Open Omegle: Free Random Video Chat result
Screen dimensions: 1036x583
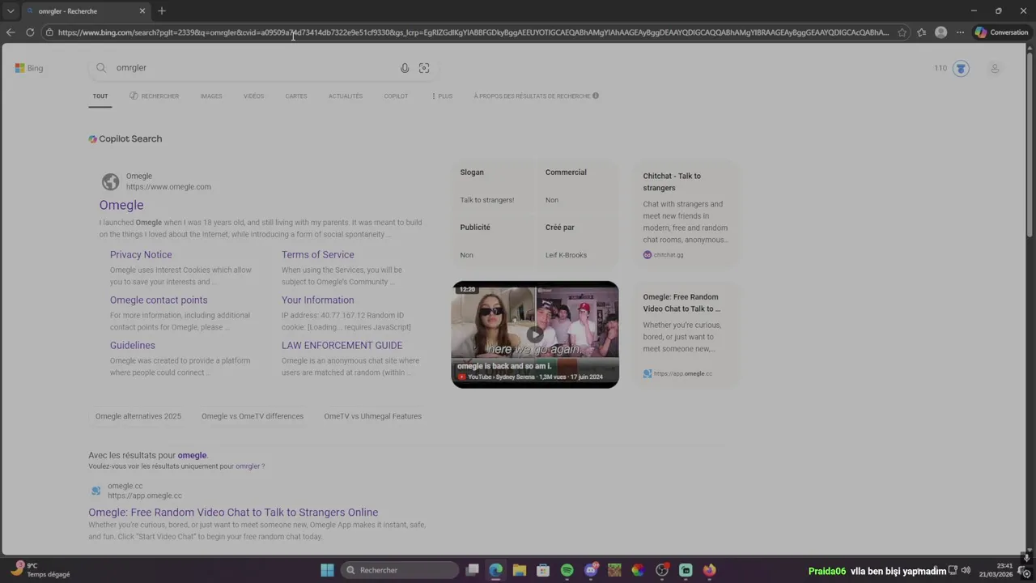click(x=233, y=513)
